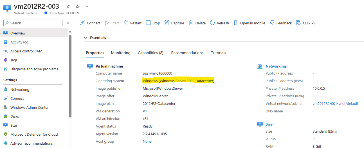
Task: Open the Networking heading link
Action: click(x=276, y=66)
